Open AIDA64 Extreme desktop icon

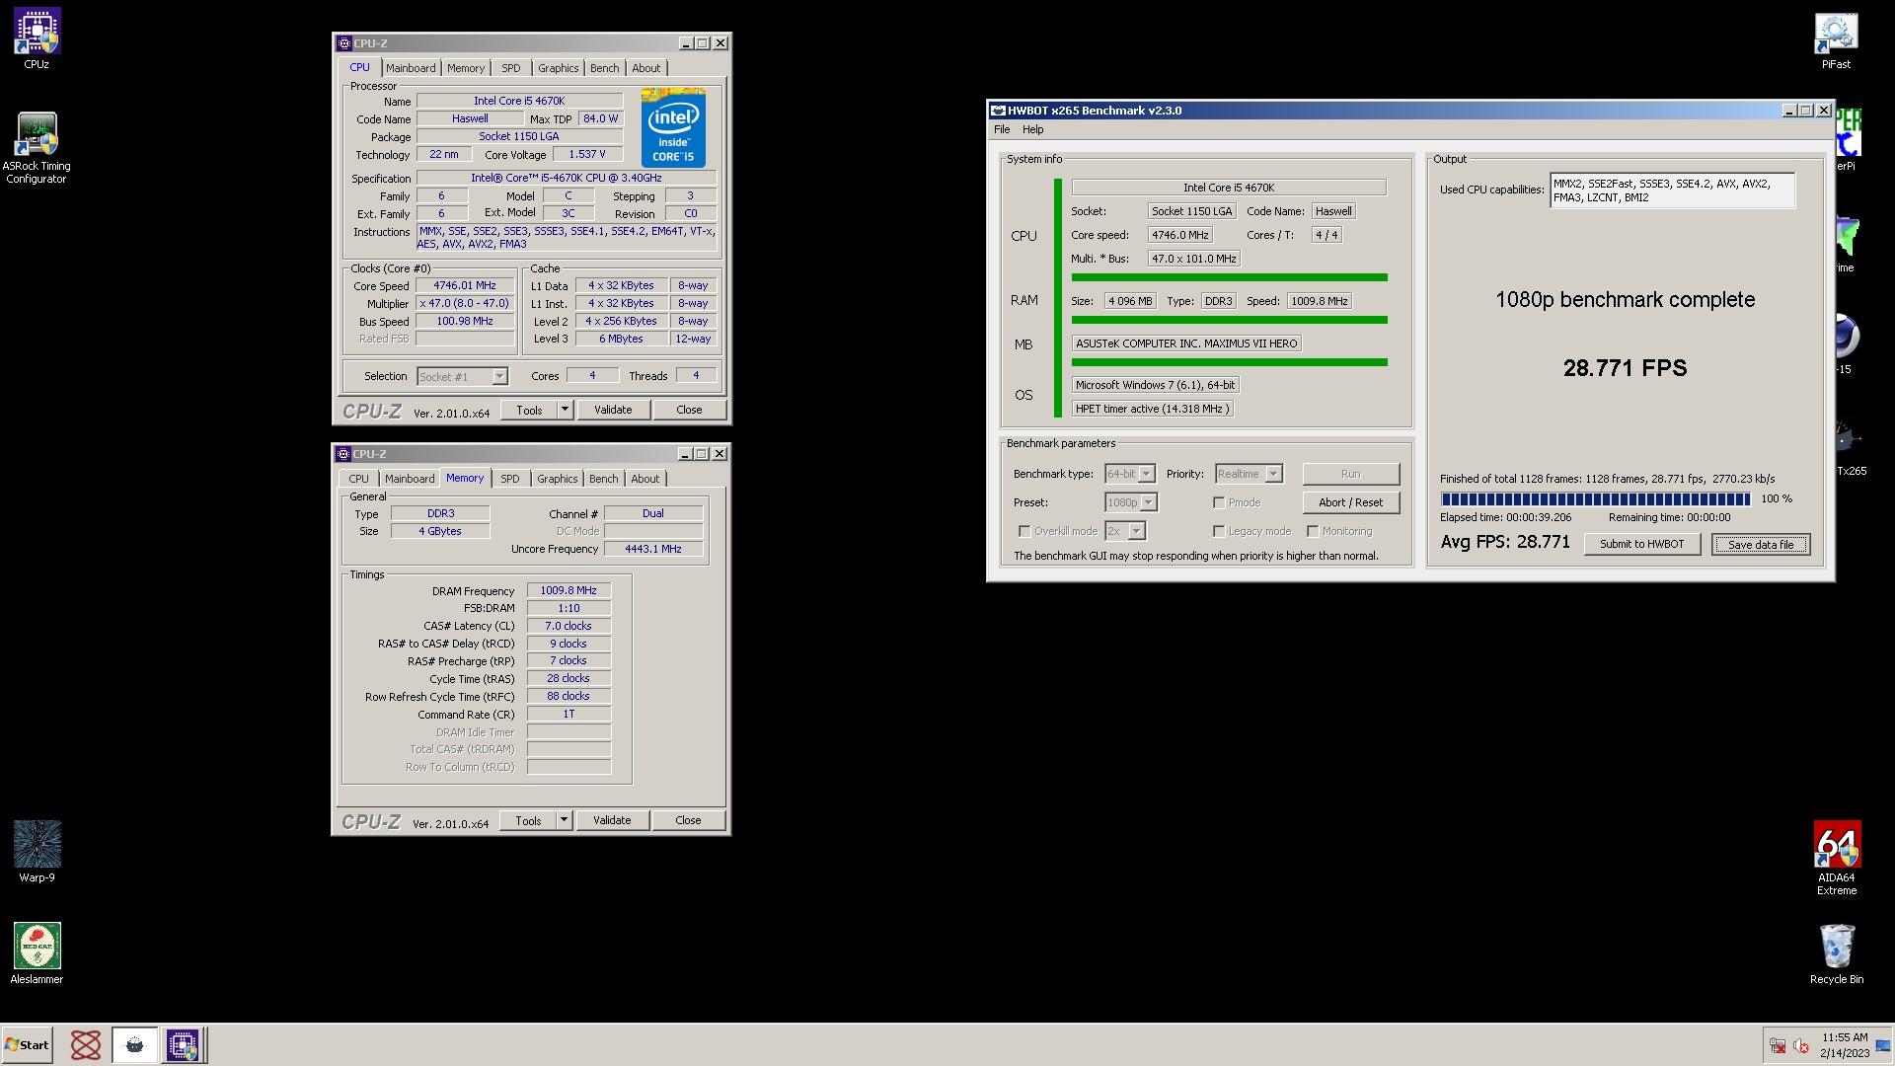coord(1837,858)
